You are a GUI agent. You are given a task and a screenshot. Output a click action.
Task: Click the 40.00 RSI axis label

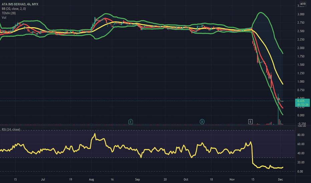(x=301, y=153)
